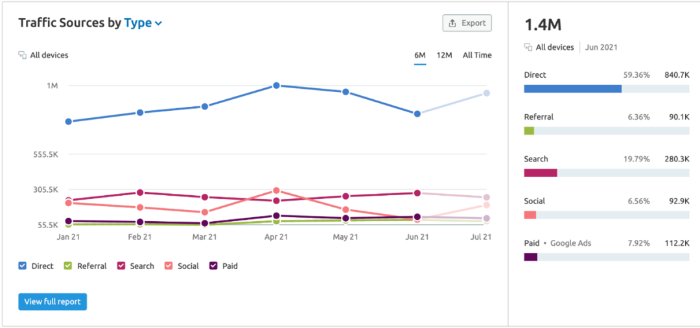Image resolution: width=700 pixels, height=328 pixels.
Task: Click the All devices icon above chart
Action: [22, 55]
